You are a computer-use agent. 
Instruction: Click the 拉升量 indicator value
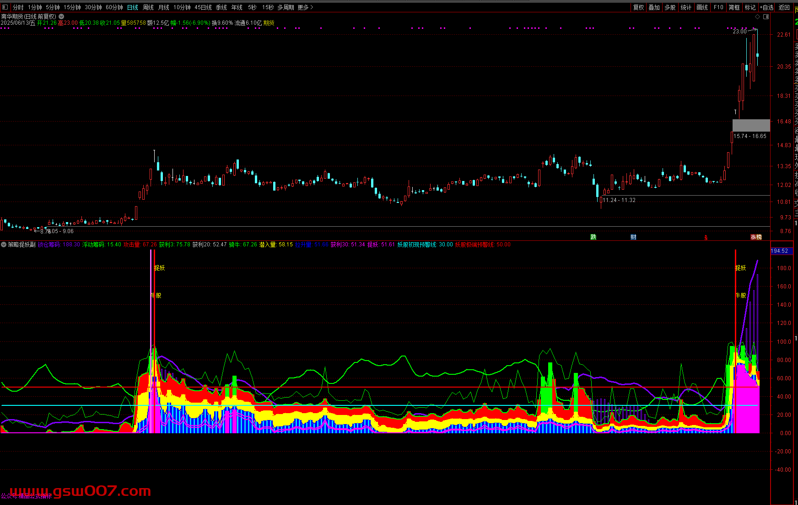click(x=312, y=245)
